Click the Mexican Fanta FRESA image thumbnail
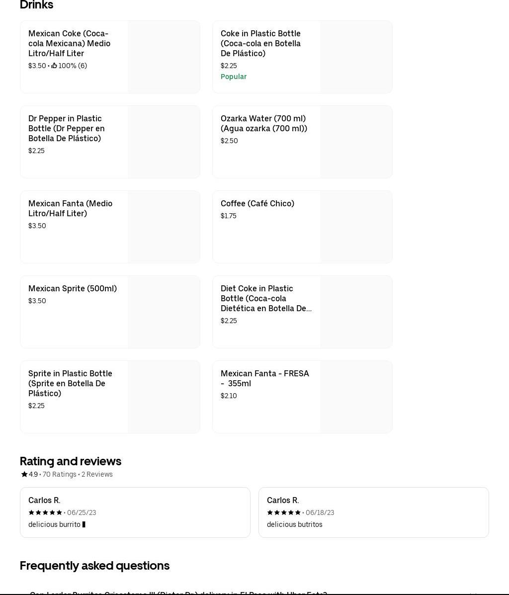The width and height of the screenshot is (509, 595). coord(356,397)
